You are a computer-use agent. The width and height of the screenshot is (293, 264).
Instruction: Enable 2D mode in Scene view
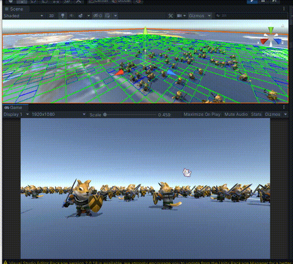tap(51, 16)
